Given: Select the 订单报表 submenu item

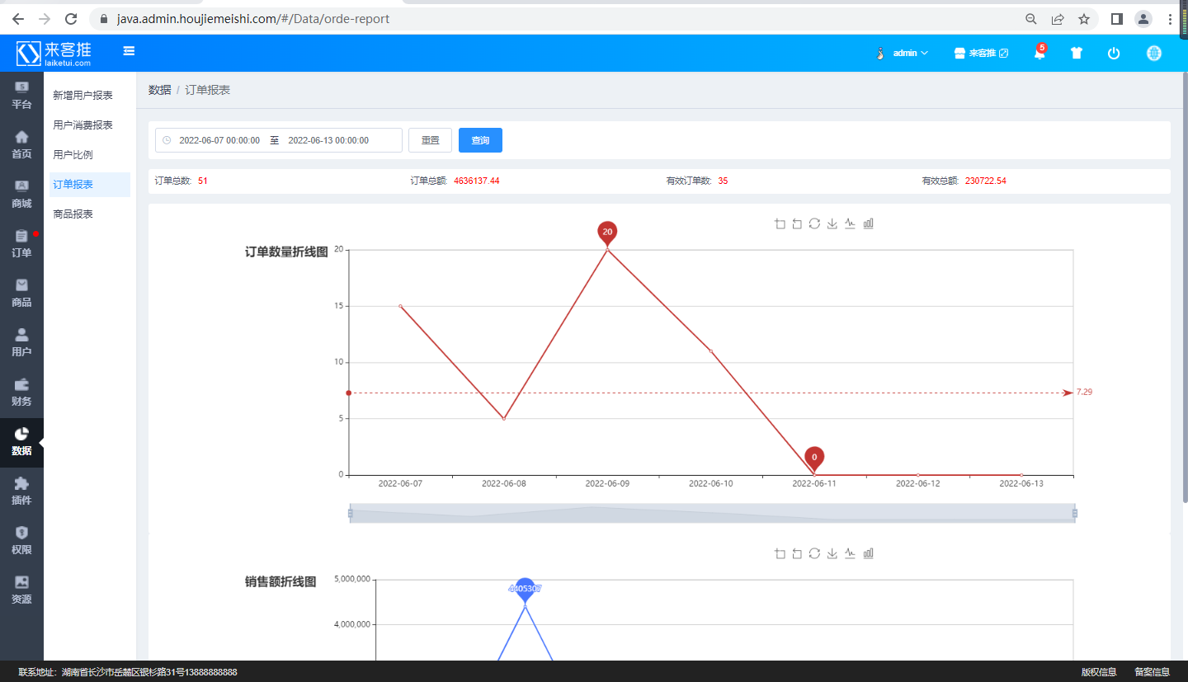Looking at the screenshot, I should (89, 185).
